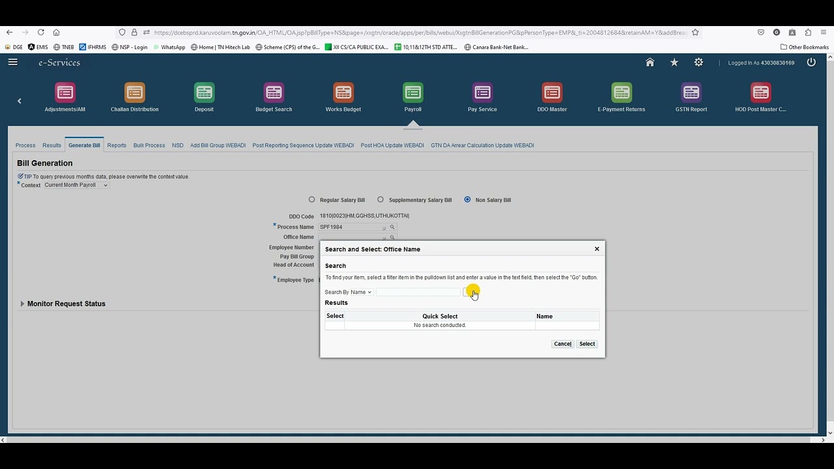Open the DGE bookmark
The height and width of the screenshot is (469, 834).
(14, 47)
